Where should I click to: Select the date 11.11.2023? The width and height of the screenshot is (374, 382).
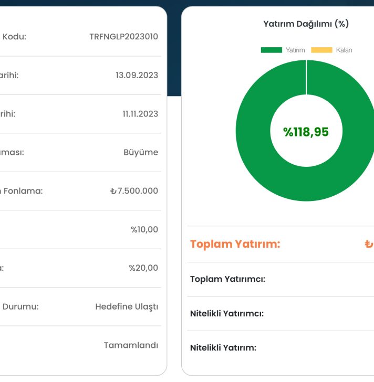(140, 114)
